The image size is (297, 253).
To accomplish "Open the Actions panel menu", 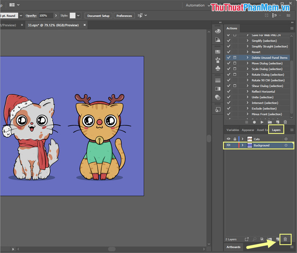I will tap(292, 28).
